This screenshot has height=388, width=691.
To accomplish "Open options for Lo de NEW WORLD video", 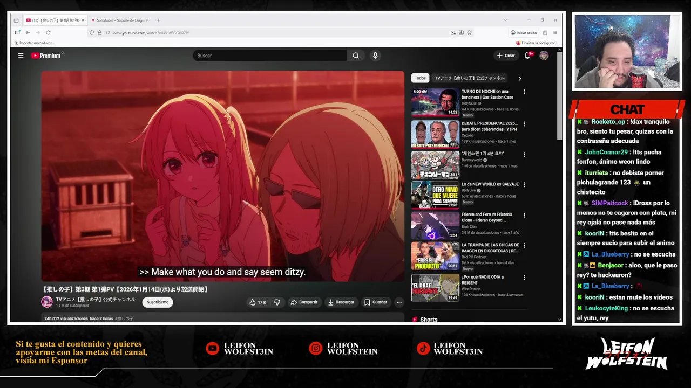I will pyautogui.click(x=524, y=185).
